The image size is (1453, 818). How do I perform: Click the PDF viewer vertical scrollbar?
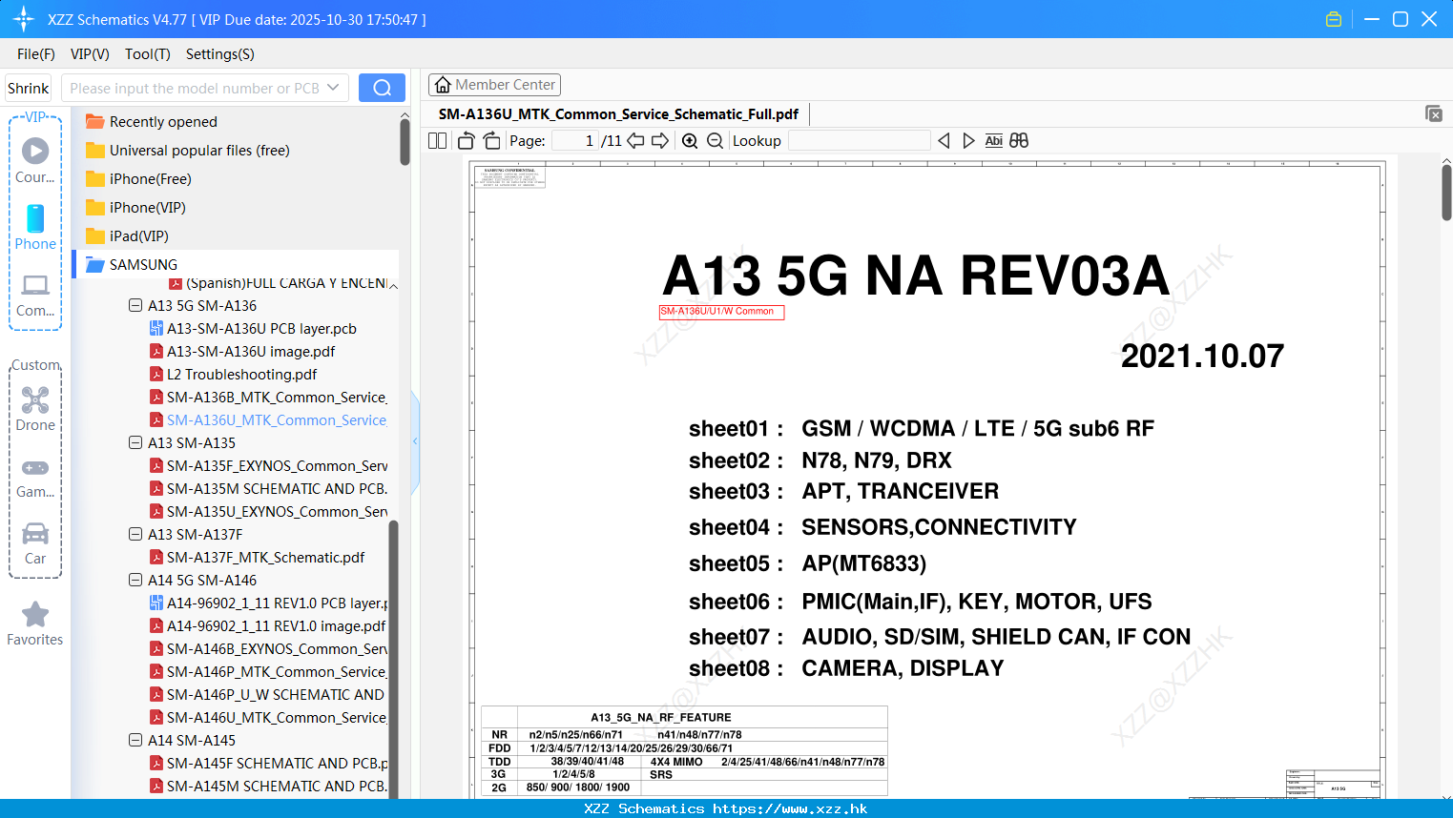tap(1446, 193)
